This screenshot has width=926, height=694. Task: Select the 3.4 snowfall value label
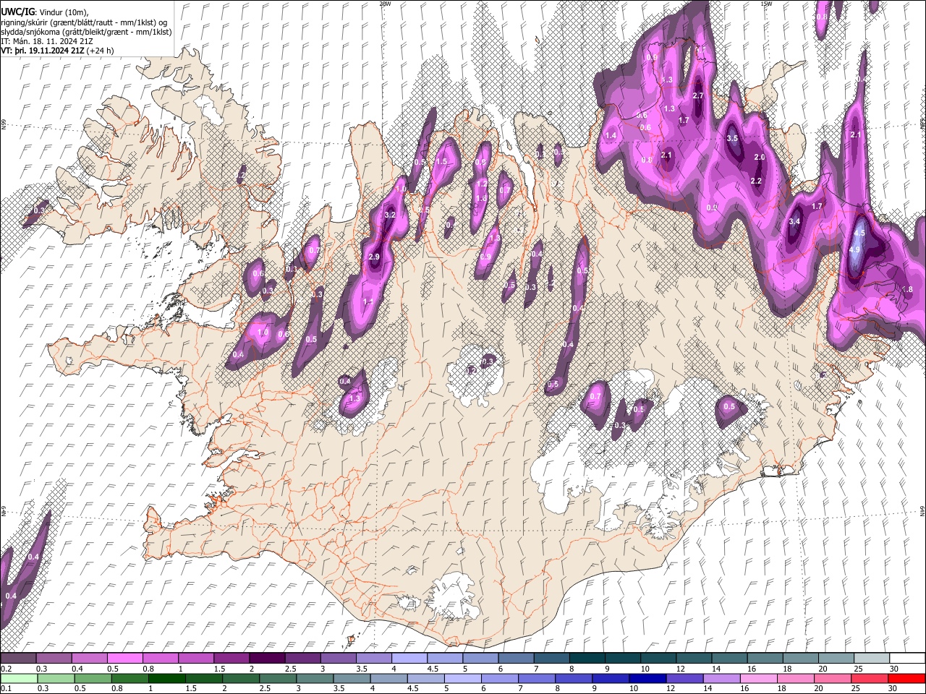(x=794, y=221)
